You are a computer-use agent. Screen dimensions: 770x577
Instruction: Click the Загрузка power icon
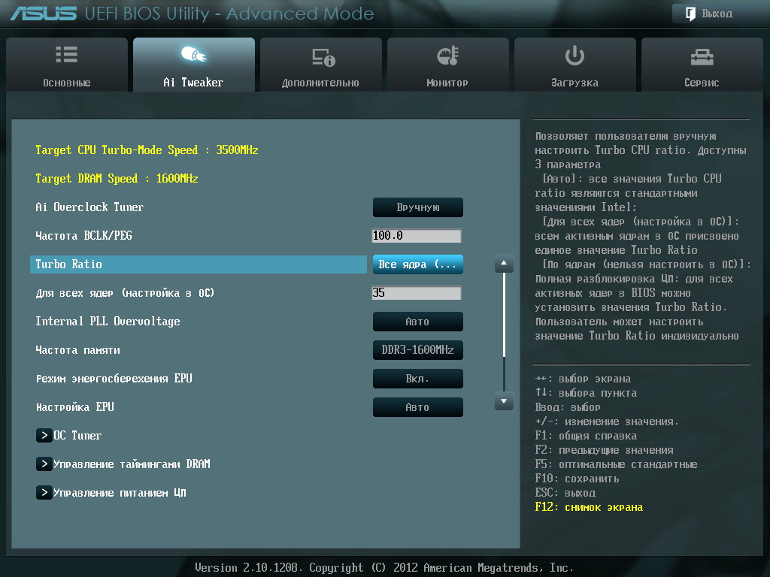coord(574,56)
